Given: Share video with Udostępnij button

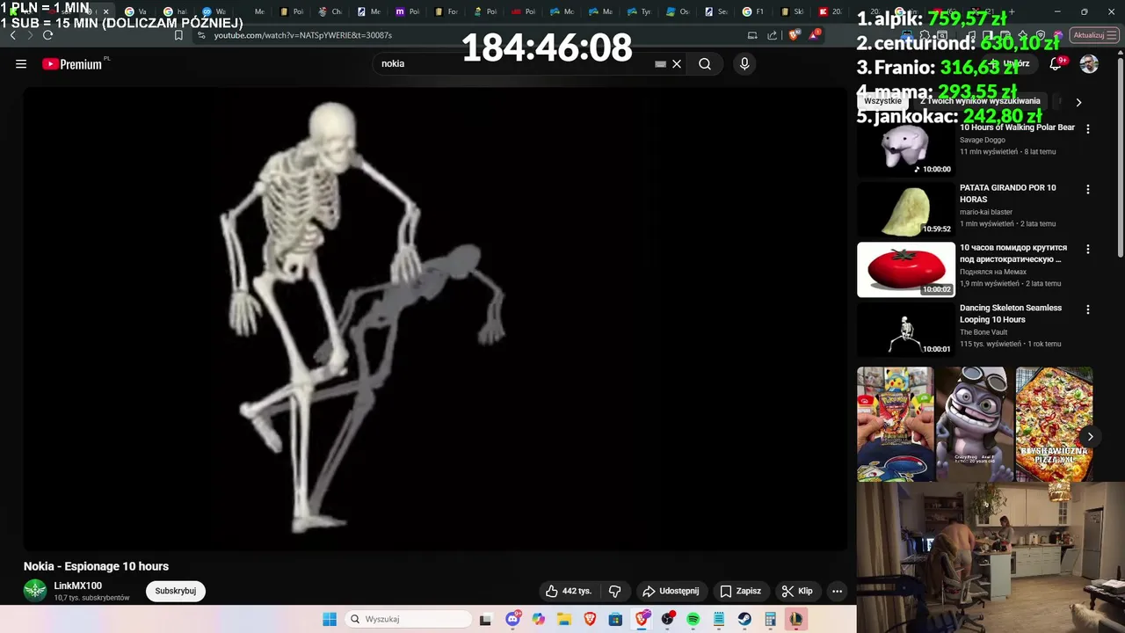Looking at the screenshot, I should (671, 591).
